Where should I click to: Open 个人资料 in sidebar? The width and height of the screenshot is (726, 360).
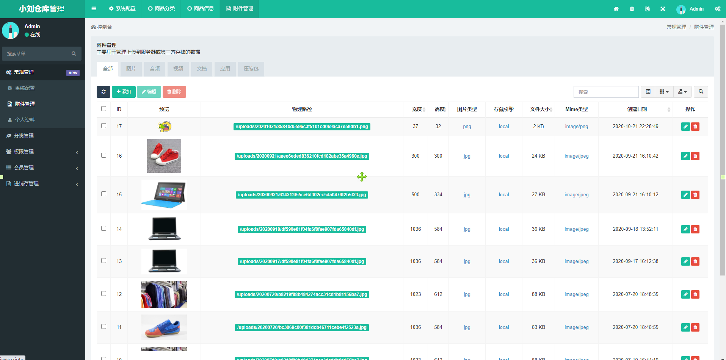tap(42, 120)
